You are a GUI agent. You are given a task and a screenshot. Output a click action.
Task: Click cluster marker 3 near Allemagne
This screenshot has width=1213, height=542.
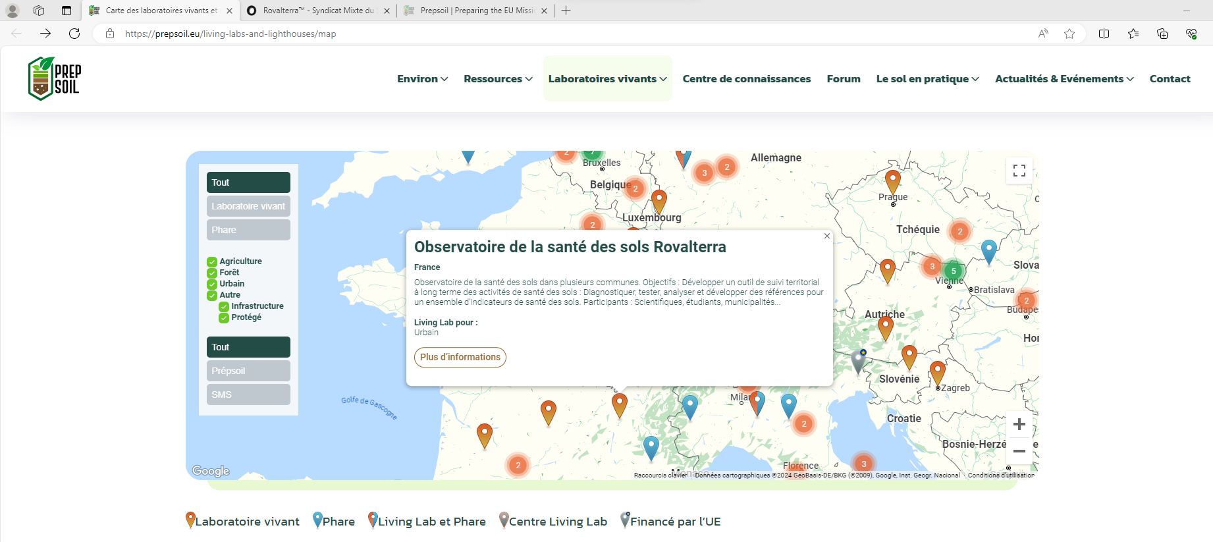705,173
